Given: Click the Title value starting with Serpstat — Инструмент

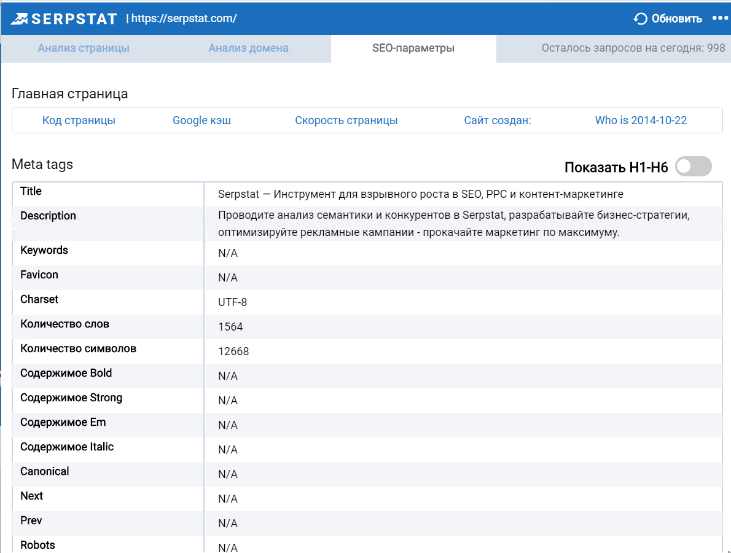Looking at the screenshot, I should [x=421, y=194].
